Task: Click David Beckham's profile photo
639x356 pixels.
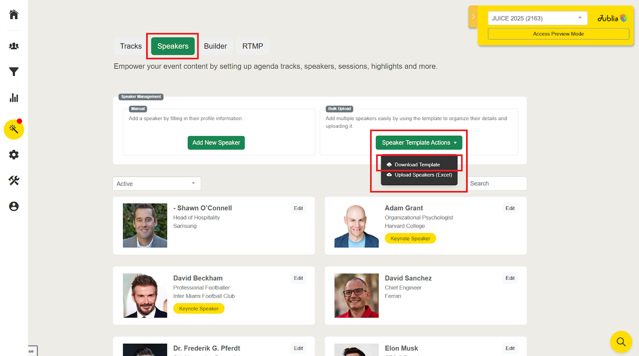Action: [145, 295]
